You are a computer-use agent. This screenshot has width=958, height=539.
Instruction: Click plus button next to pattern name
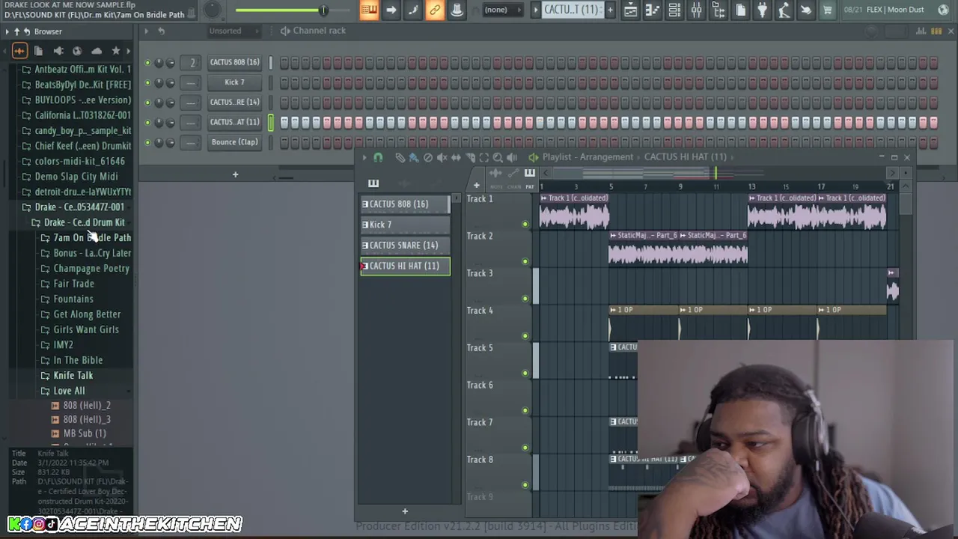610,10
